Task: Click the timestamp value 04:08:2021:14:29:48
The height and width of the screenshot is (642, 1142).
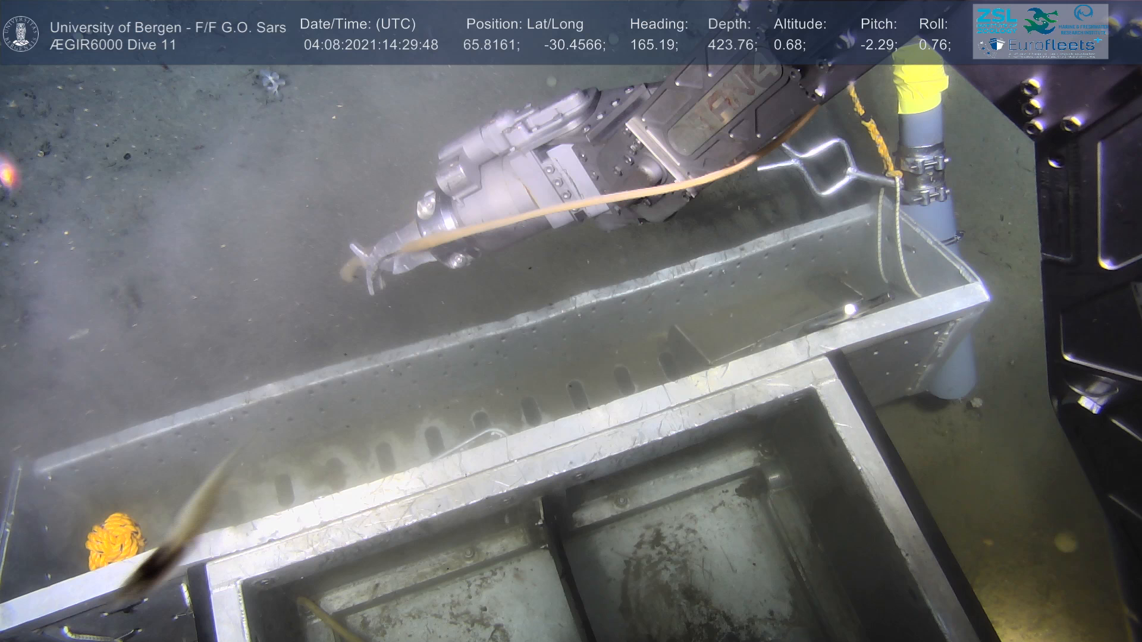Action: pyautogui.click(x=371, y=45)
